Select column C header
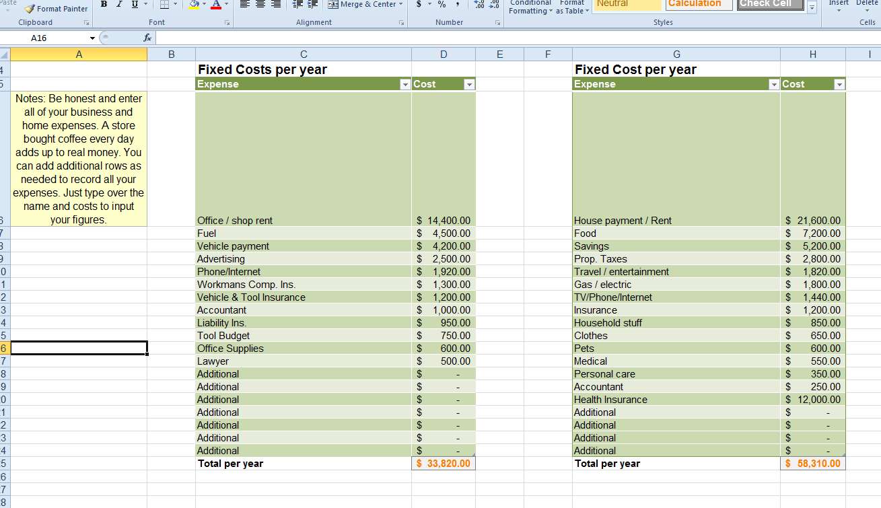The image size is (881, 508). 304,55
